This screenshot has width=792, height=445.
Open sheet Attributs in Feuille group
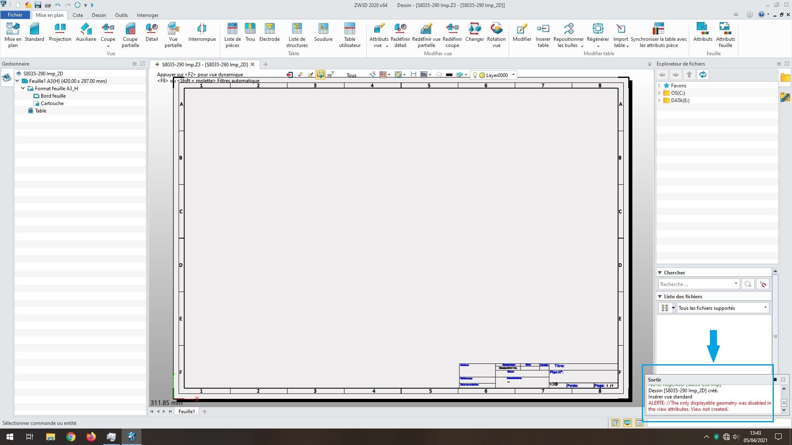click(x=703, y=32)
